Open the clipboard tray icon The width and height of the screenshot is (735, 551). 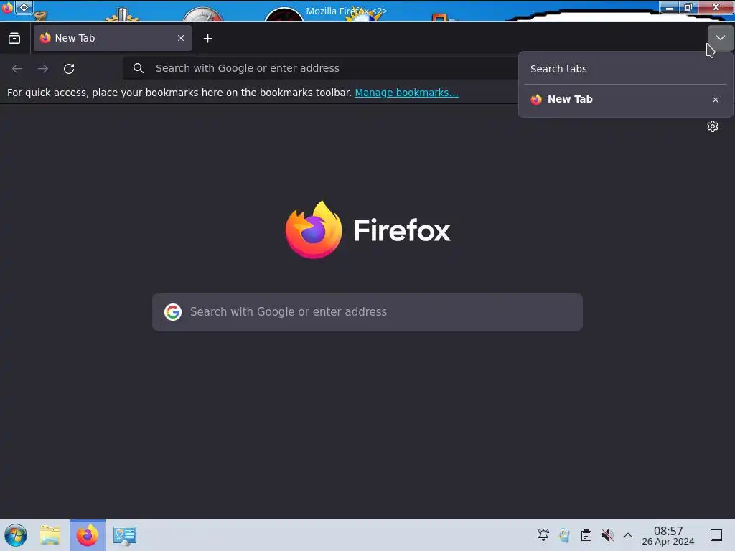pyautogui.click(x=586, y=535)
